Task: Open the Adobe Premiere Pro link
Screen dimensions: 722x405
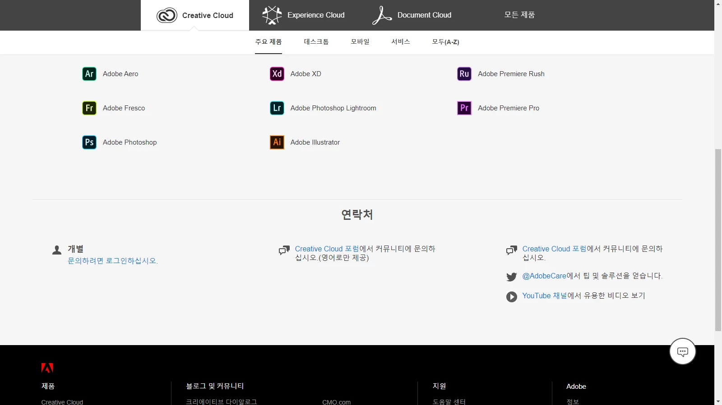Action: pyautogui.click(x=509, y=108)
